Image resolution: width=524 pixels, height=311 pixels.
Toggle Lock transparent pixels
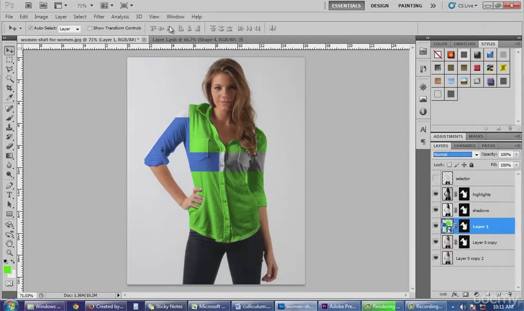point(449,165)
